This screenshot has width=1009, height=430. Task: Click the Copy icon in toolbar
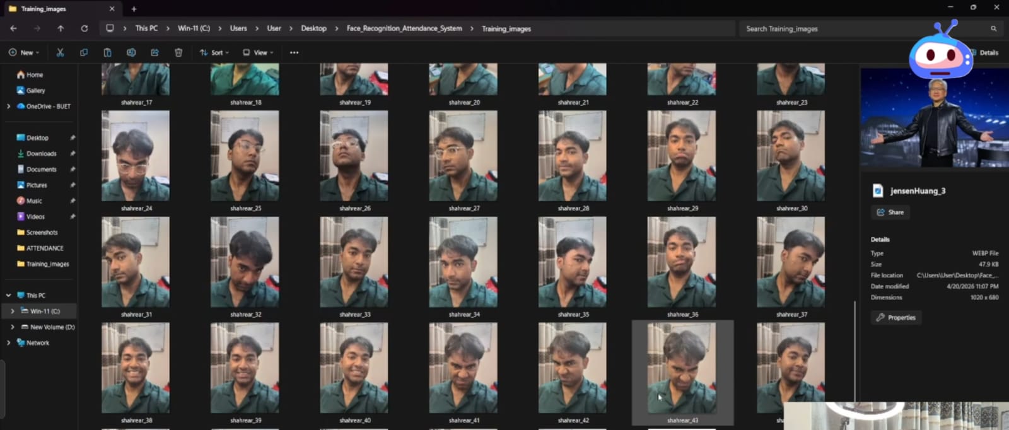tap(84, 52)
